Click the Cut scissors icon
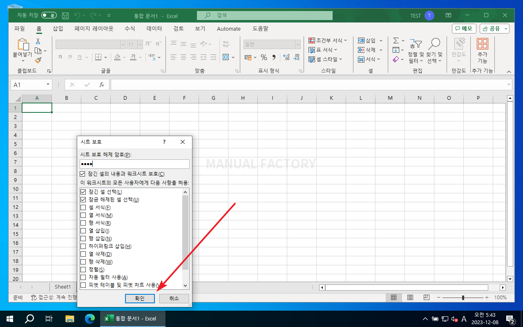This screenshot has height=327, width=523. pyautogui.click(x=38, y=41)
